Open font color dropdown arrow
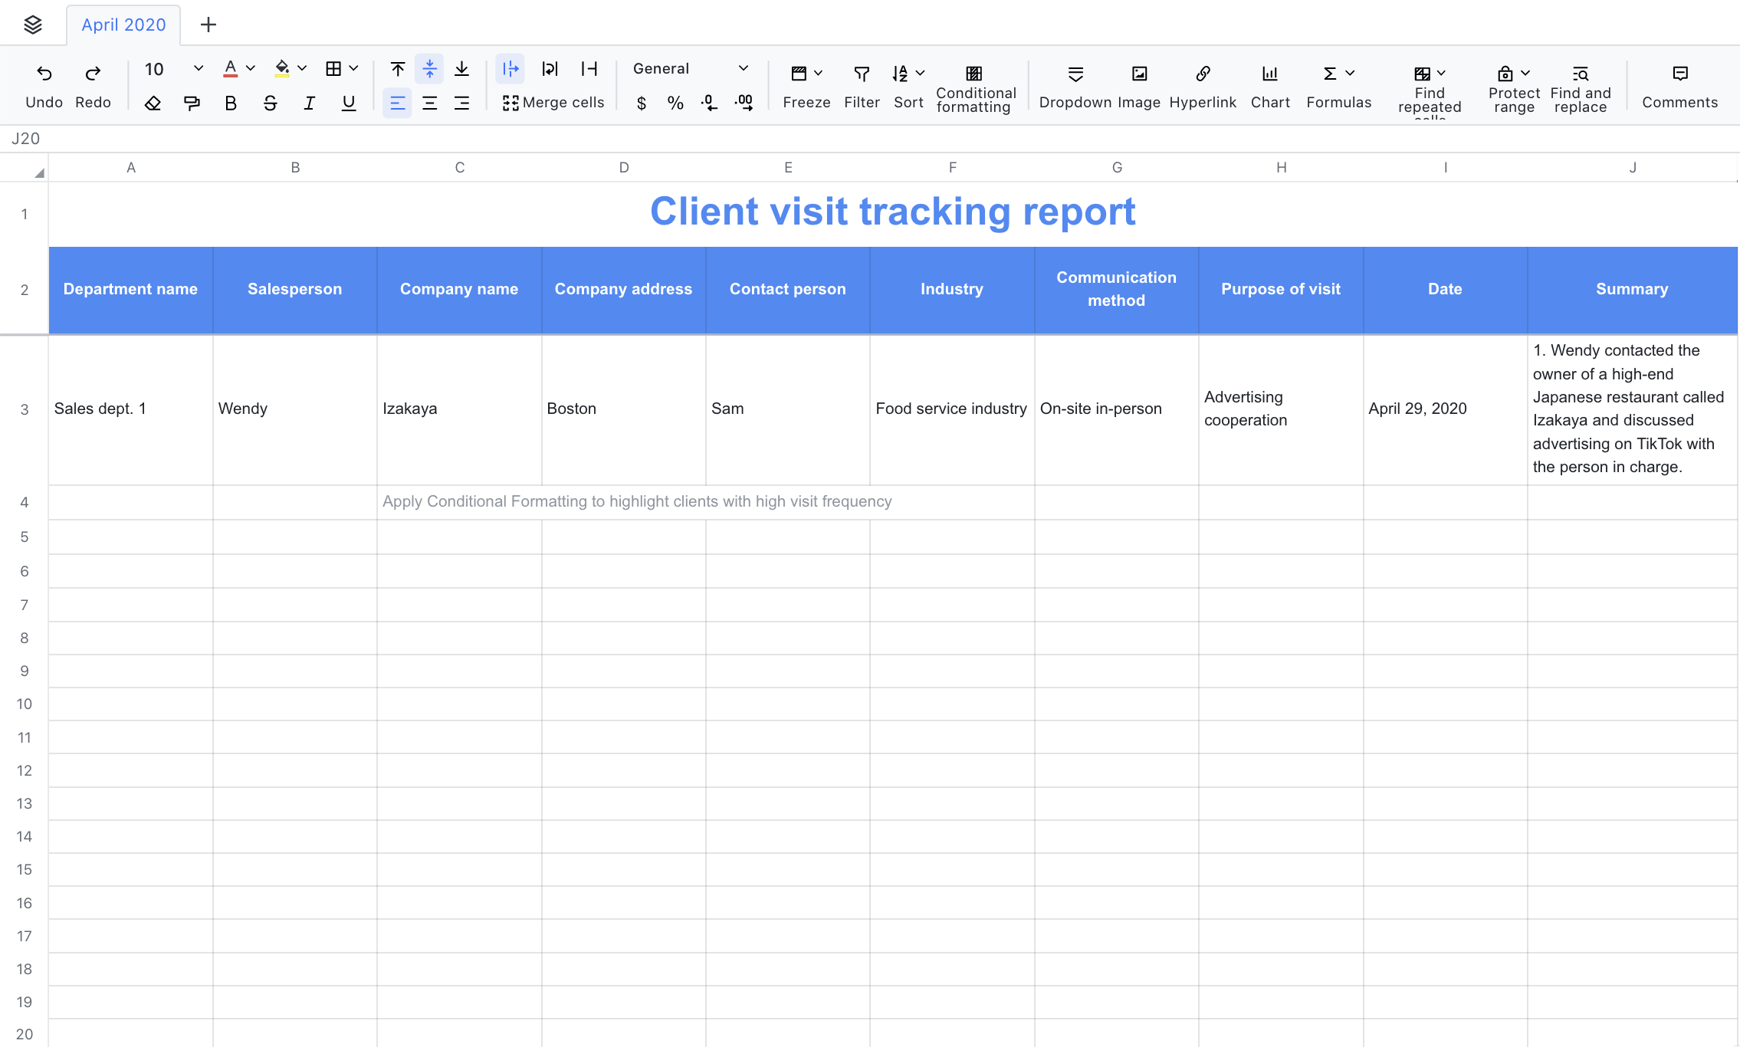Screen dimensions: 1740x1047 (250, 69)
